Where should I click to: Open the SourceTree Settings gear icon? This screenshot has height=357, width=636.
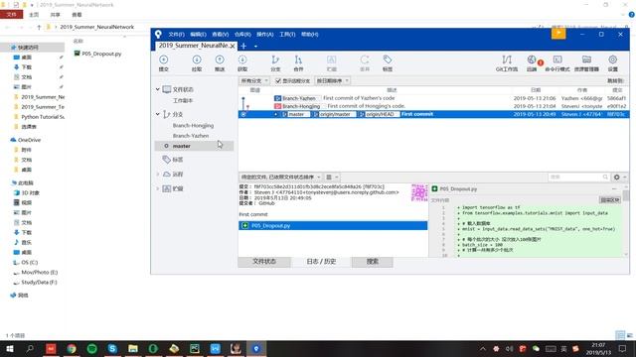613,63
